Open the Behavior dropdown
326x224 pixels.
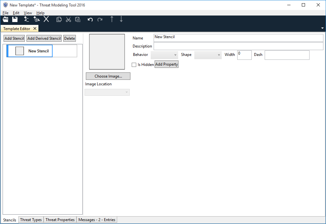click(x=164, y=55)
